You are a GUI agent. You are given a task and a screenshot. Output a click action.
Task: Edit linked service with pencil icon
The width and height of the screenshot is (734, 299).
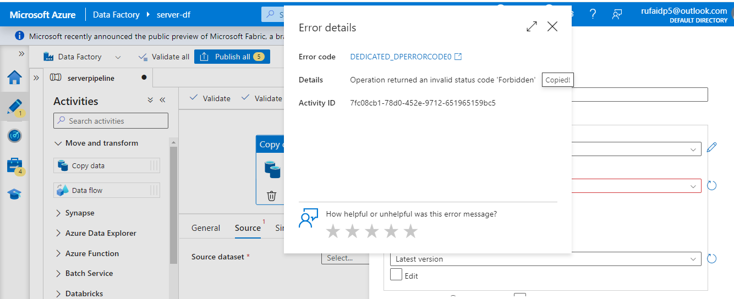(712, 147)
